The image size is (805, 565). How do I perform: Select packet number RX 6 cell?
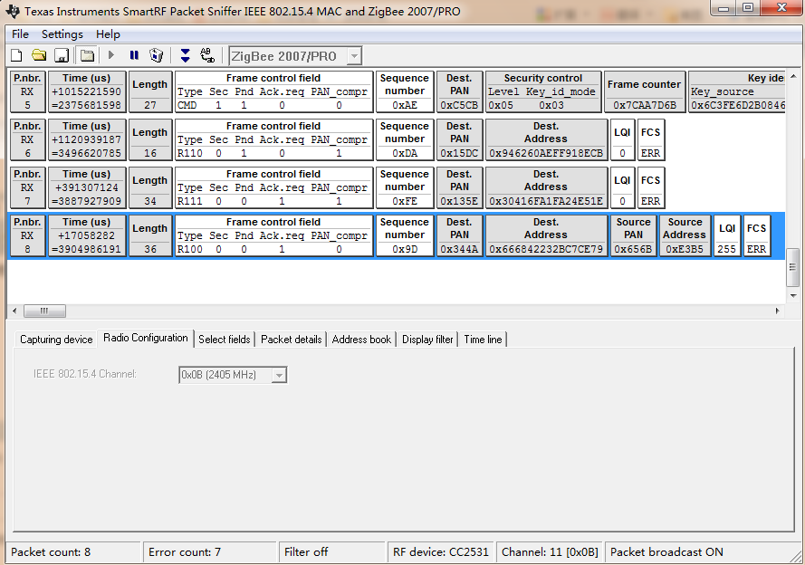(x=28, y=139)
